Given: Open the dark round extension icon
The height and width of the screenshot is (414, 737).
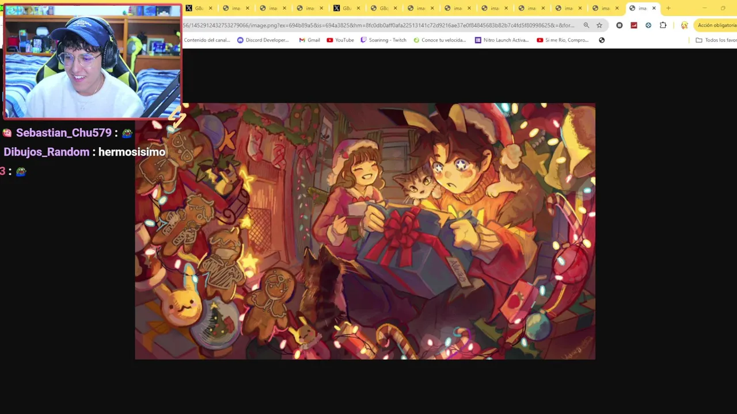Looking at the screenshot, I should click(620, 25).
